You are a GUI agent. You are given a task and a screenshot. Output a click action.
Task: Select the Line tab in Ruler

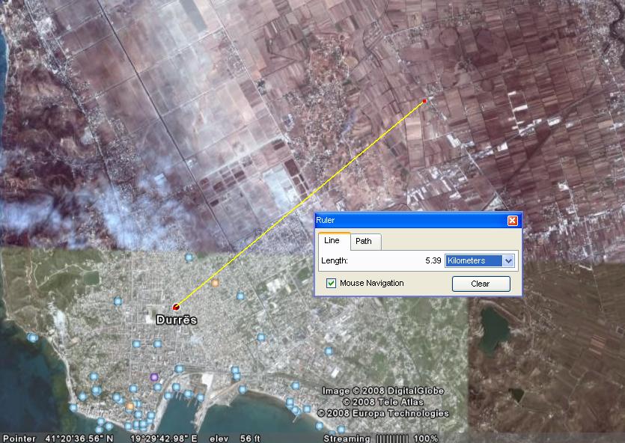pyautogui.click(x=332, y=241)
